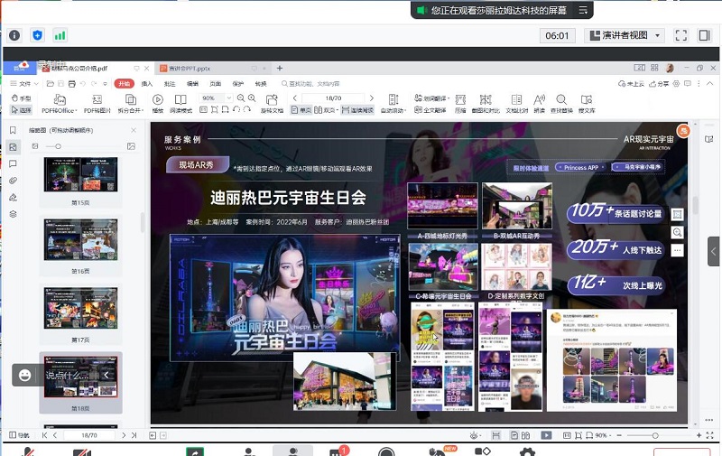Viewport: 722px width, 456px height.
Task: Open the 90% zoom level dropdown
Action: (x=229, y=98)
